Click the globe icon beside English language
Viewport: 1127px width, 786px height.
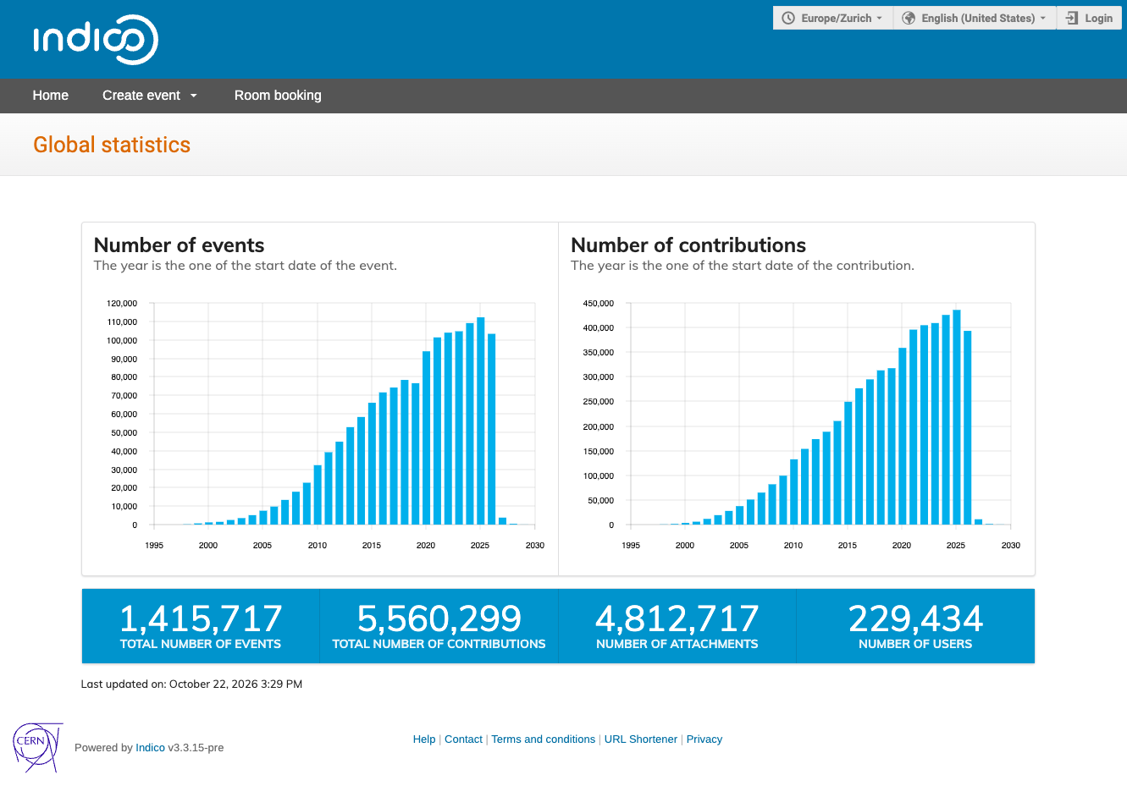coord(909,18)
